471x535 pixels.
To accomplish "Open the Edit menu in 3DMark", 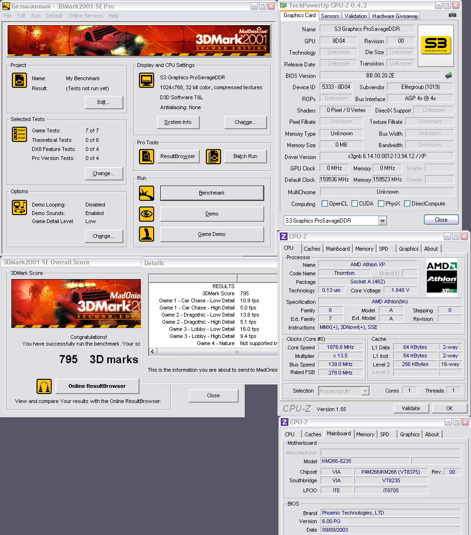I will [21, 16].
